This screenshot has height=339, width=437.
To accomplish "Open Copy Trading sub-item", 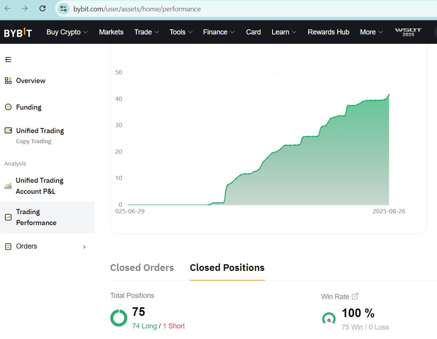I will coord(33,141).
